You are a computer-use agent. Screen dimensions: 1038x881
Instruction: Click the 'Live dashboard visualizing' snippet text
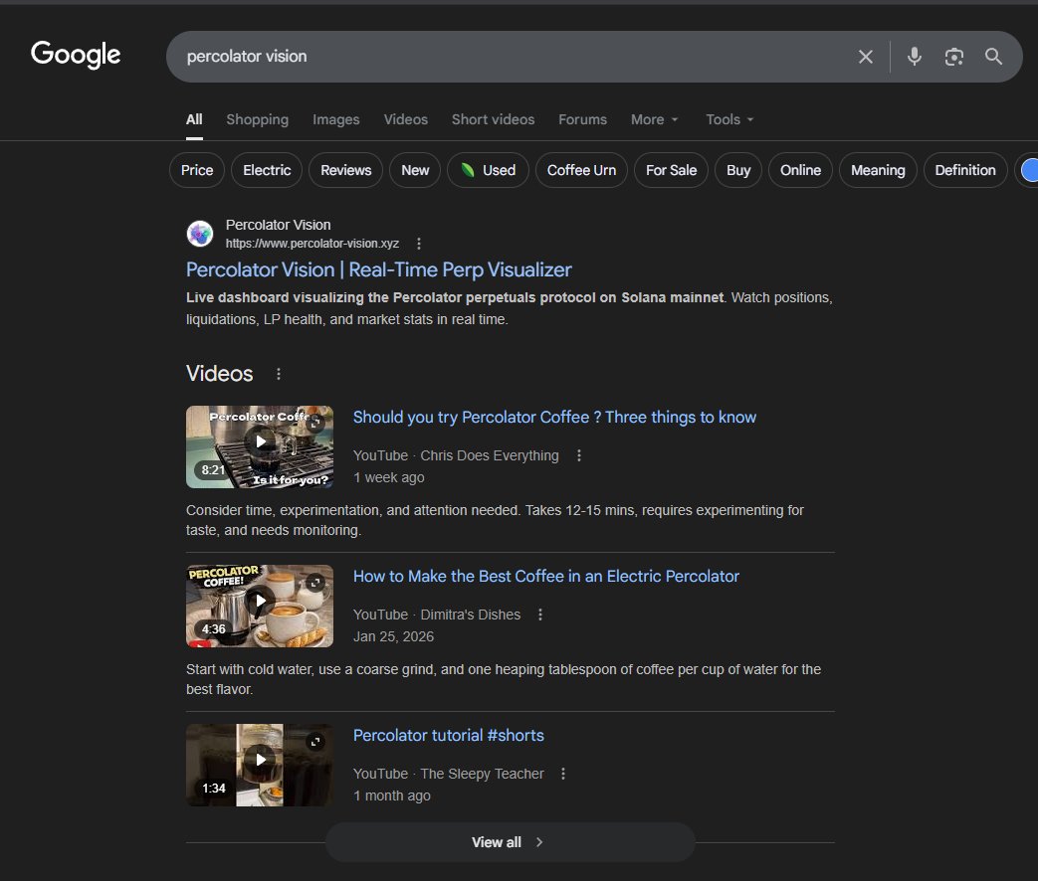click(x=510, y=308)
